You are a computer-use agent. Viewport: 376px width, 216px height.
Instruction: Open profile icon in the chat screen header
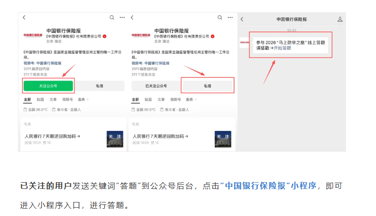click(340, 19)
